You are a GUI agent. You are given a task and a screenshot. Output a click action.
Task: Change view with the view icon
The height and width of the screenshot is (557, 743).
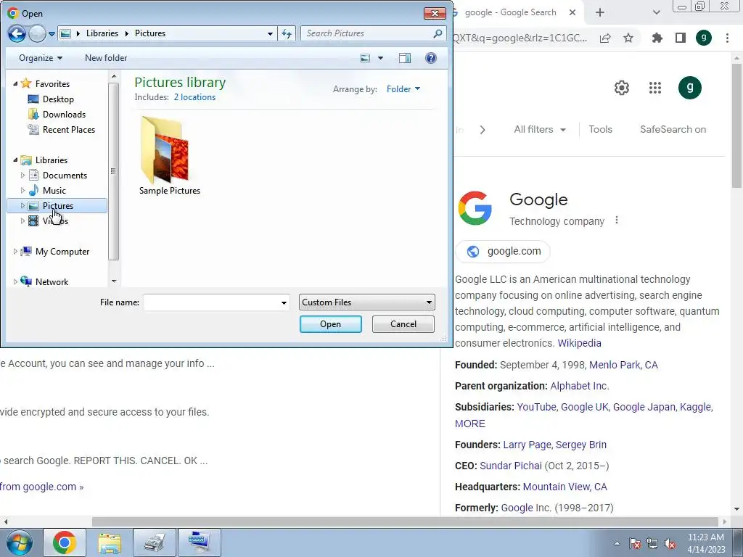tap(365, 58)
